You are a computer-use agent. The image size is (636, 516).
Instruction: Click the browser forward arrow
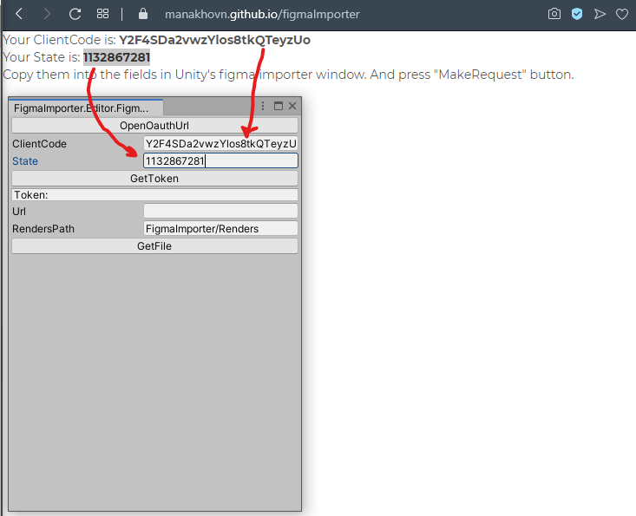tap(47, 14)
